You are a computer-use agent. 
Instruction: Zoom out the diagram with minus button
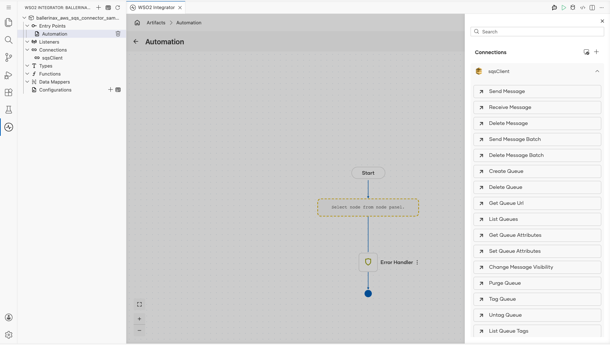click(x=139, y=330)
